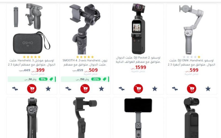
Task: Open the SMOOTH 4 3-axis Handheld title link
Action: pos(85,63)
